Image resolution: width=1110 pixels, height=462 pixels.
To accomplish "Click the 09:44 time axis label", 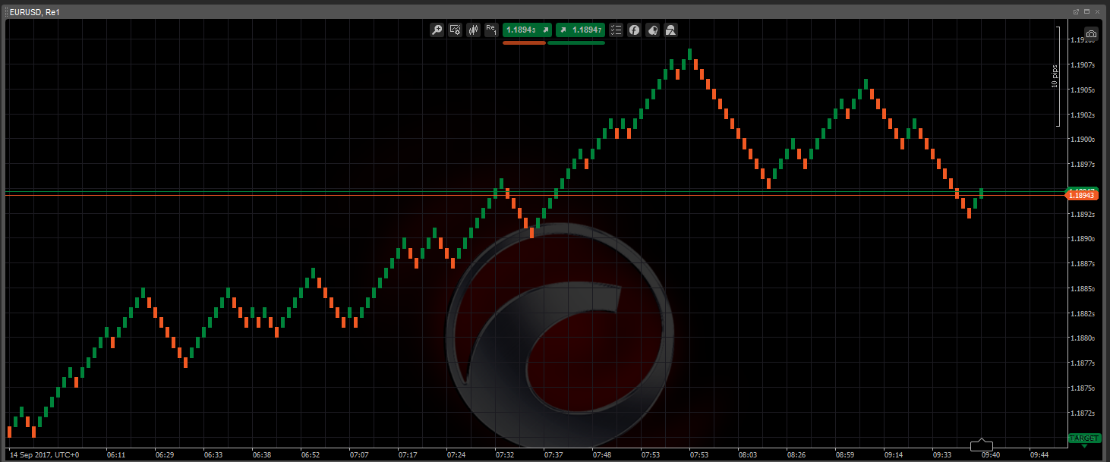I will tap(1039, 455).
